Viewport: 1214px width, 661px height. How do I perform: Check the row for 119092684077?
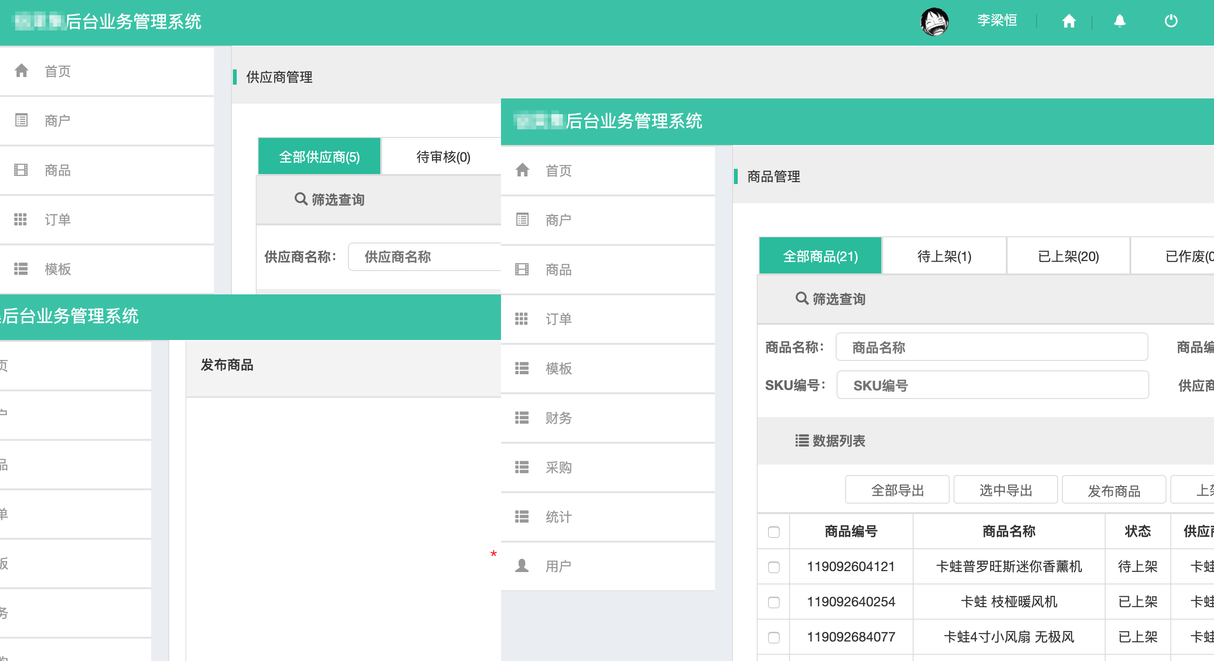click(774, 637)
